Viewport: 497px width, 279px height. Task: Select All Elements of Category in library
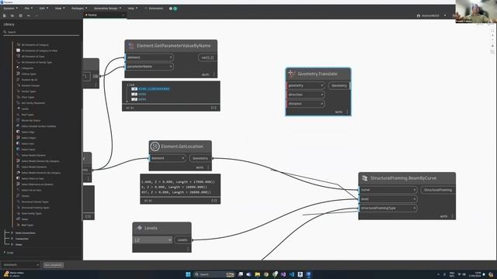click(x=35, y=45)
